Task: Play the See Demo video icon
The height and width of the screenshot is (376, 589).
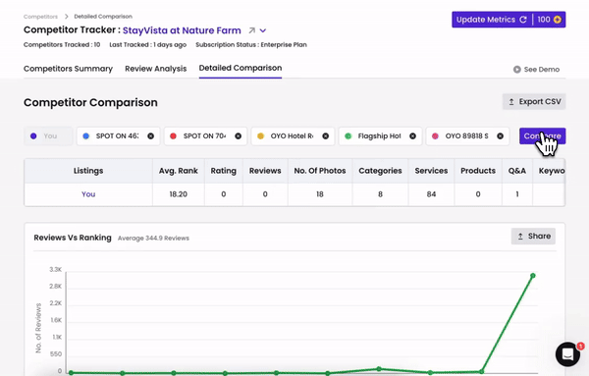Action: (517, 70)
